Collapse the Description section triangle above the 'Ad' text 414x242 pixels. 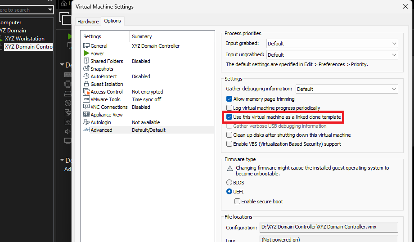[x=62, y=160]
